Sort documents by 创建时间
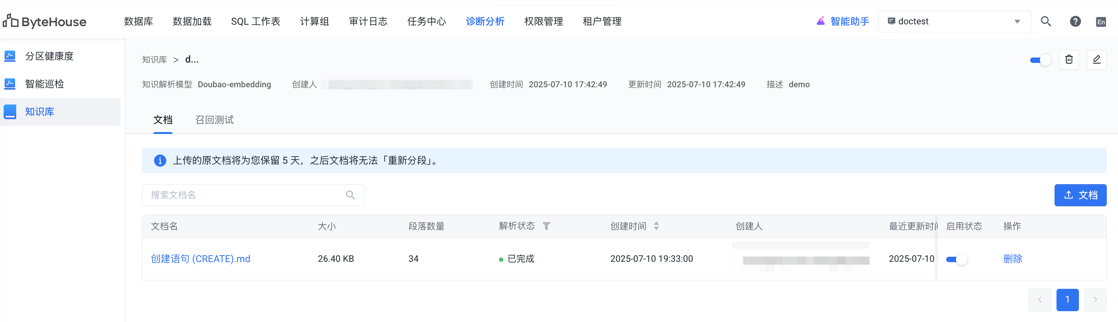The width and height of the screenshot is (1118, 322). click(656, 226)
